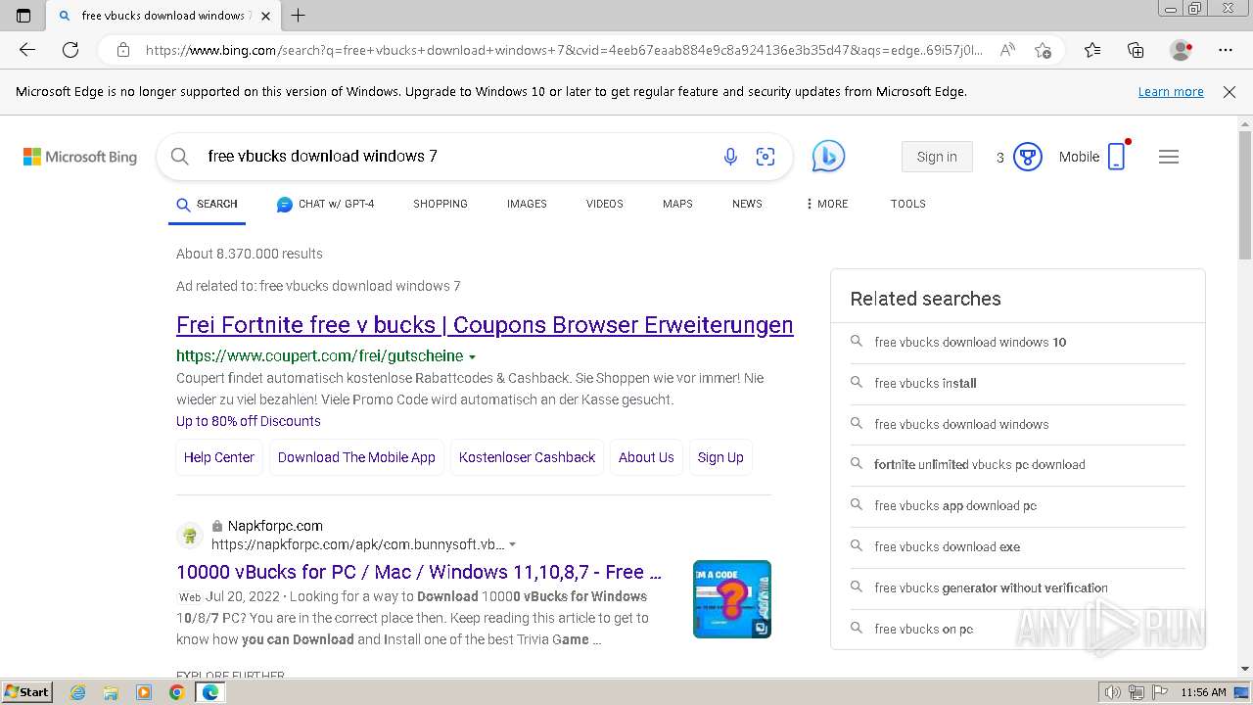Open Frei Fortnite free v bucks ad
1253x705 pixels.
tap(485, 325)
